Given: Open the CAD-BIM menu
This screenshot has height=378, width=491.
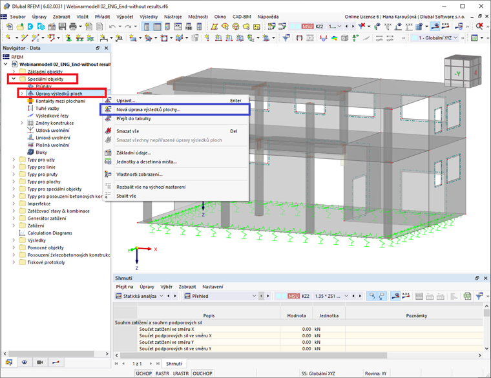Looking at the screenshot, I should pyautogui.click(x=242, y=17).
